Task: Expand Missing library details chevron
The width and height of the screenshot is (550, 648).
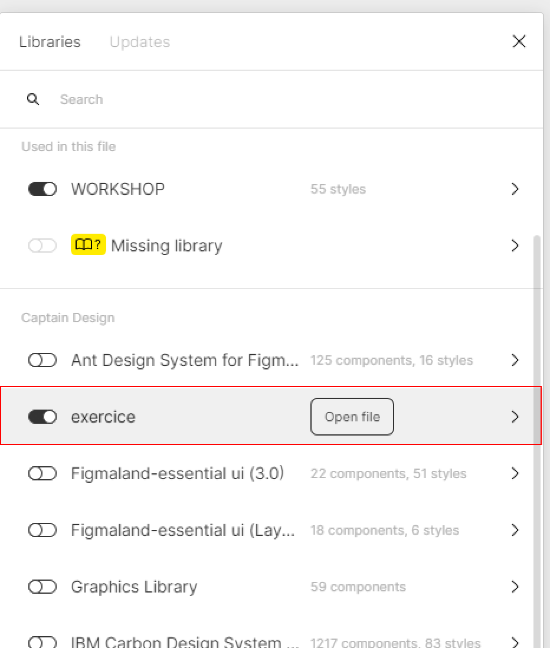Action: [515, 246]
